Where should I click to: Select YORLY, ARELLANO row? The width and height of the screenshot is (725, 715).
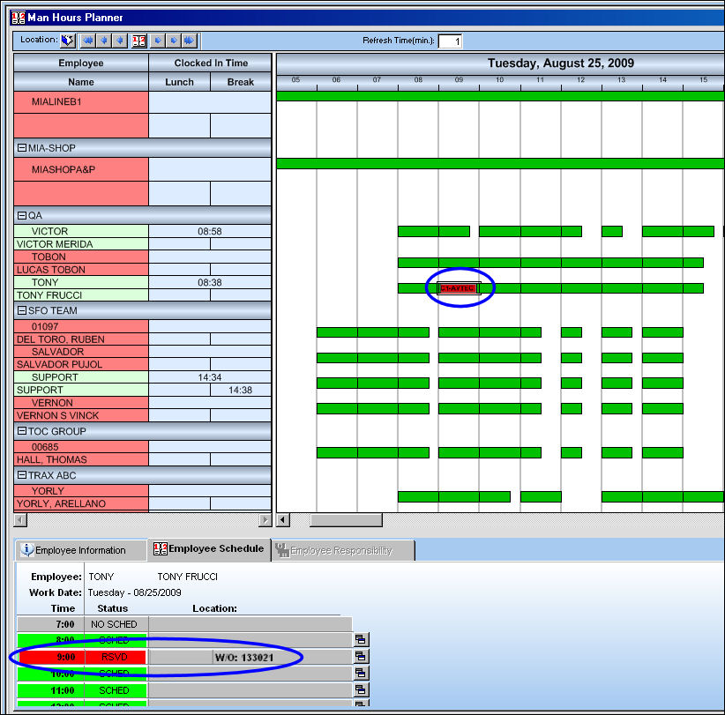(x=81, y=503)
